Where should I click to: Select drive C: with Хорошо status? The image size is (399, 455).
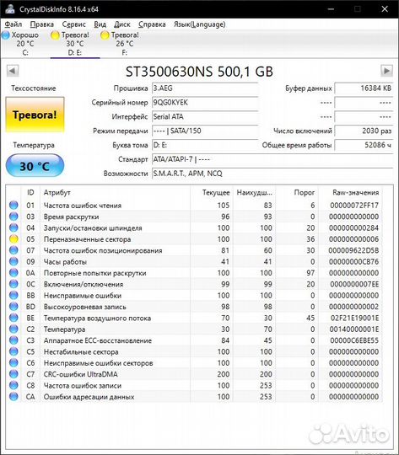click(x=25, y=44)
